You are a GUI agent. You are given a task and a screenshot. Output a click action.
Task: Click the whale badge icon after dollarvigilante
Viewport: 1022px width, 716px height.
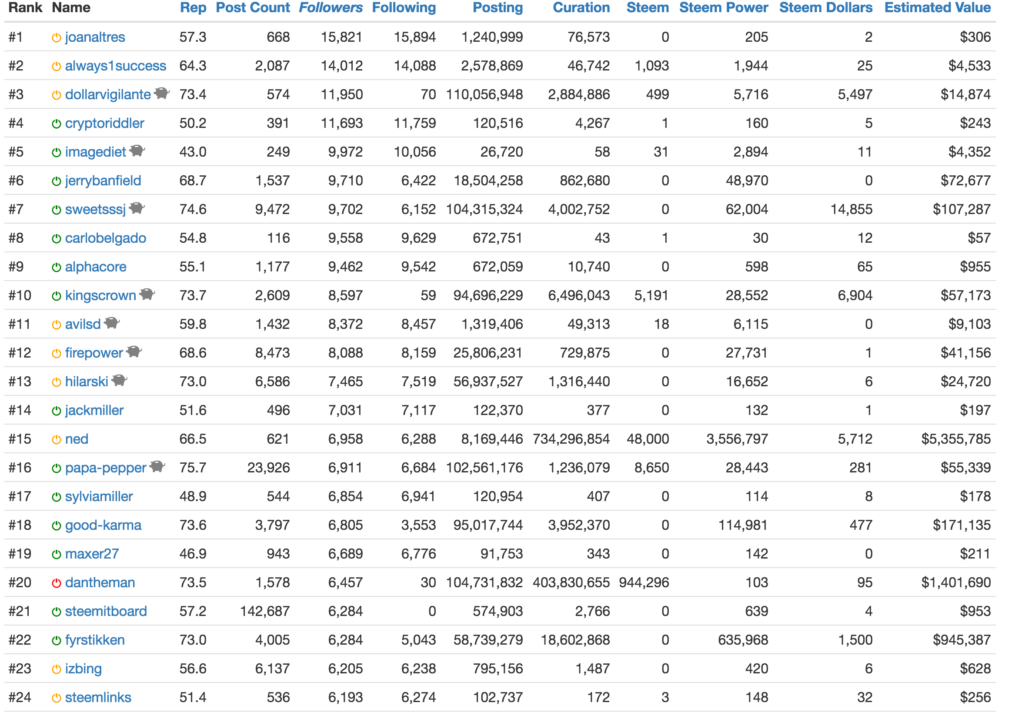(x=162, y=93)
